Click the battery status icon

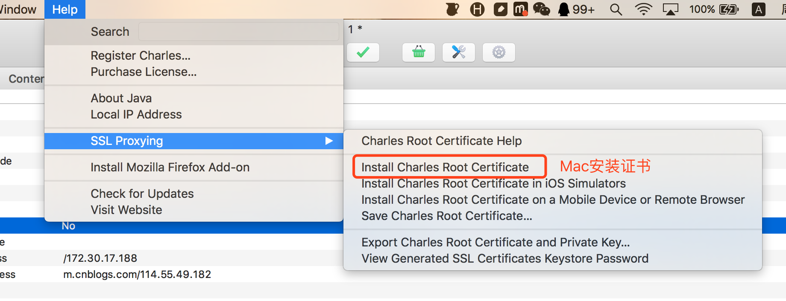pyautogui.click(x=729, y=9)
